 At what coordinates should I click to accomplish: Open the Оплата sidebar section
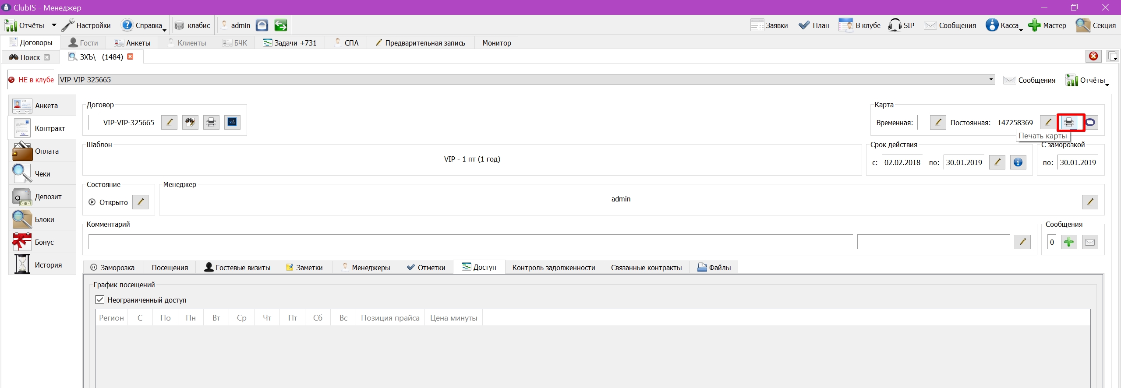(x=42, y=151)
